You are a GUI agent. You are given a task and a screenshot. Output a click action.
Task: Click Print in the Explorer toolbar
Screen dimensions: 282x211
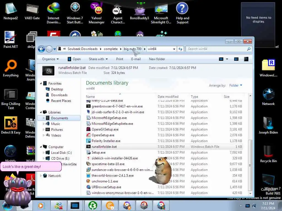(x=120, y=59)
